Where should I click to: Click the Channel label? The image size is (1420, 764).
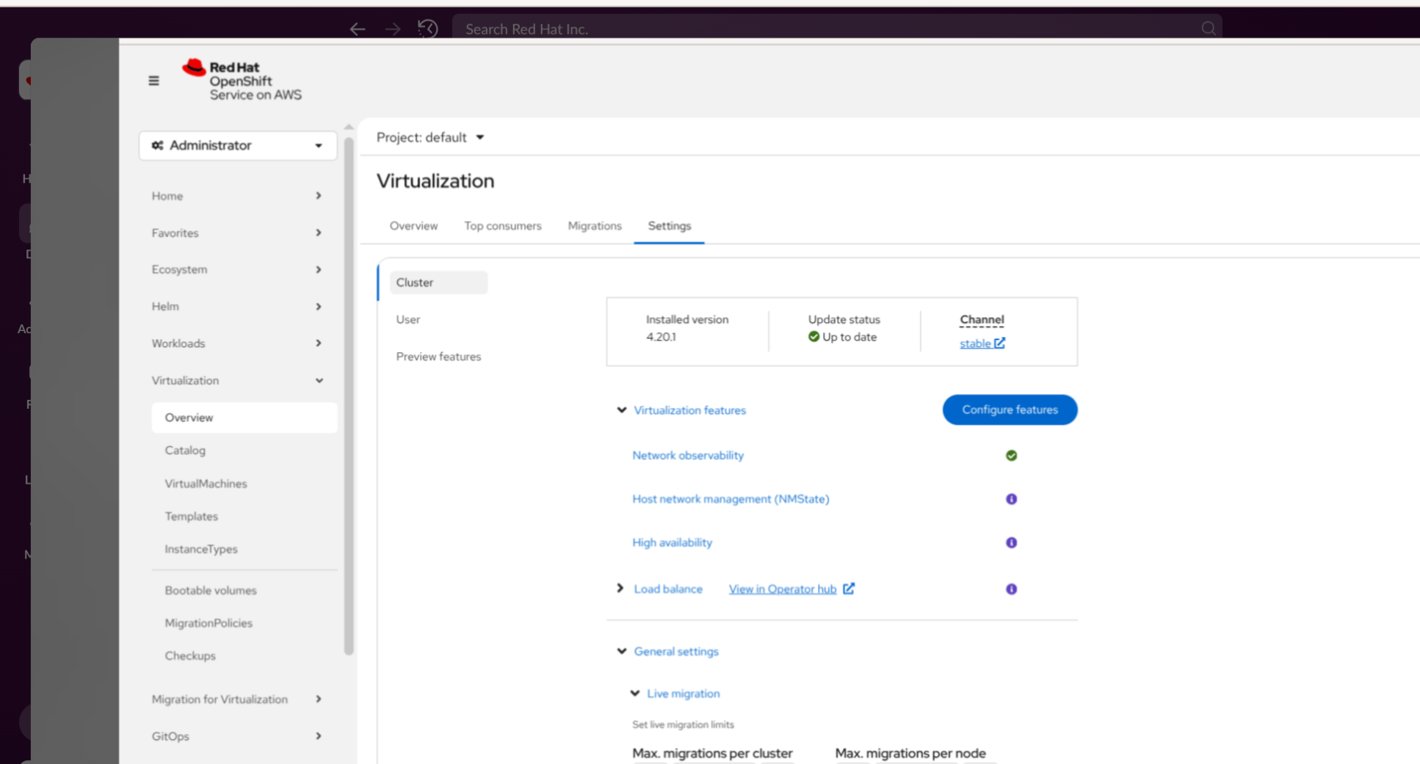click(x=982, y=320)
